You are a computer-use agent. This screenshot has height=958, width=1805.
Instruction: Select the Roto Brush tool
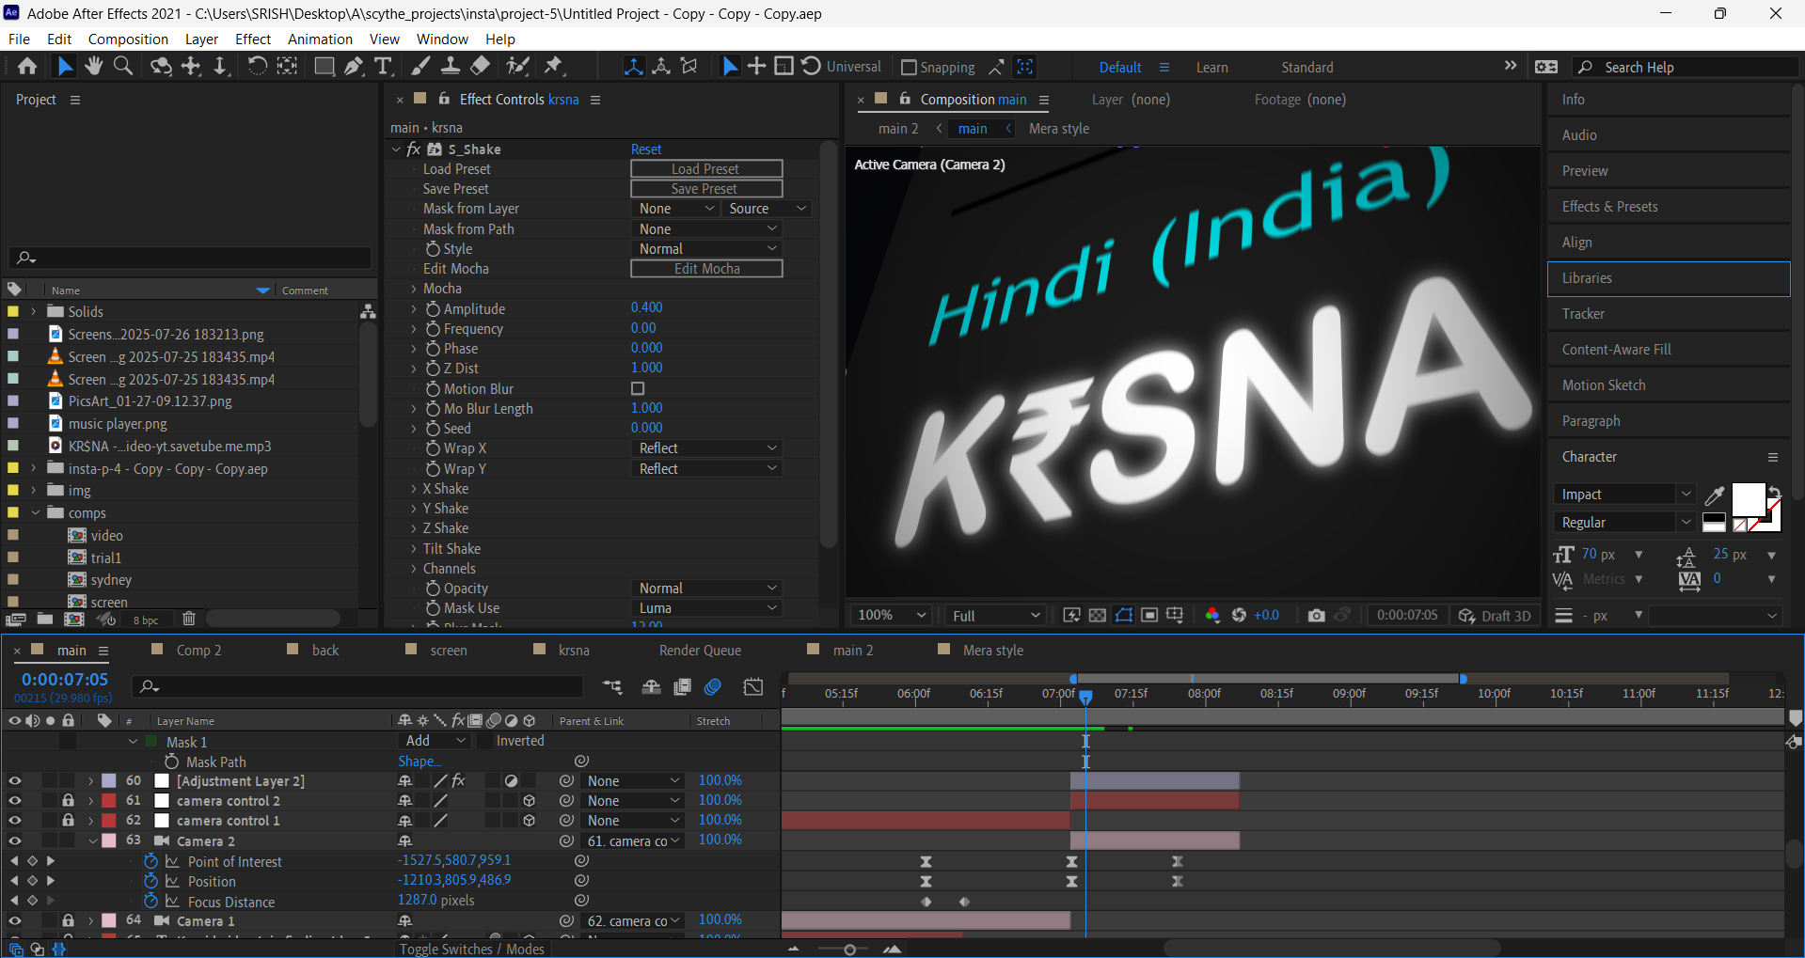[x=518, y=66]
